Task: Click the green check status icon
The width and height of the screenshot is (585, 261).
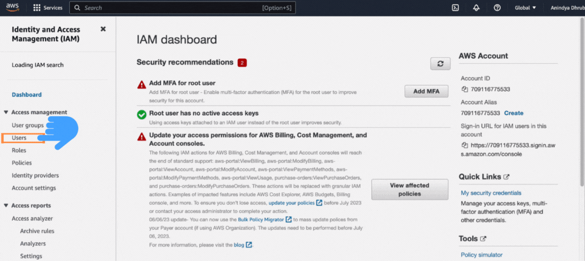Action: 141,115
